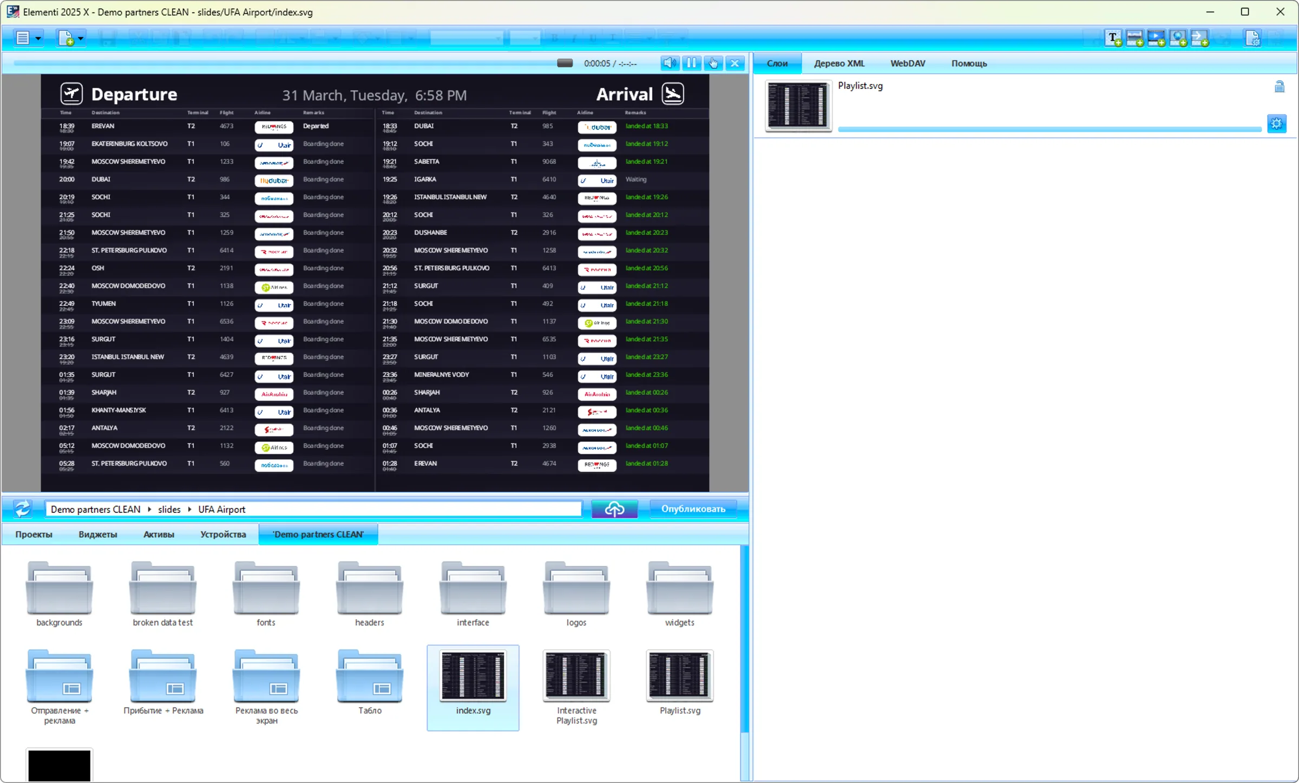Open Playlist.svg layer settings gear
Image resolution: width=1299 pixels, height=783 pixels.
click(1277, 124)
